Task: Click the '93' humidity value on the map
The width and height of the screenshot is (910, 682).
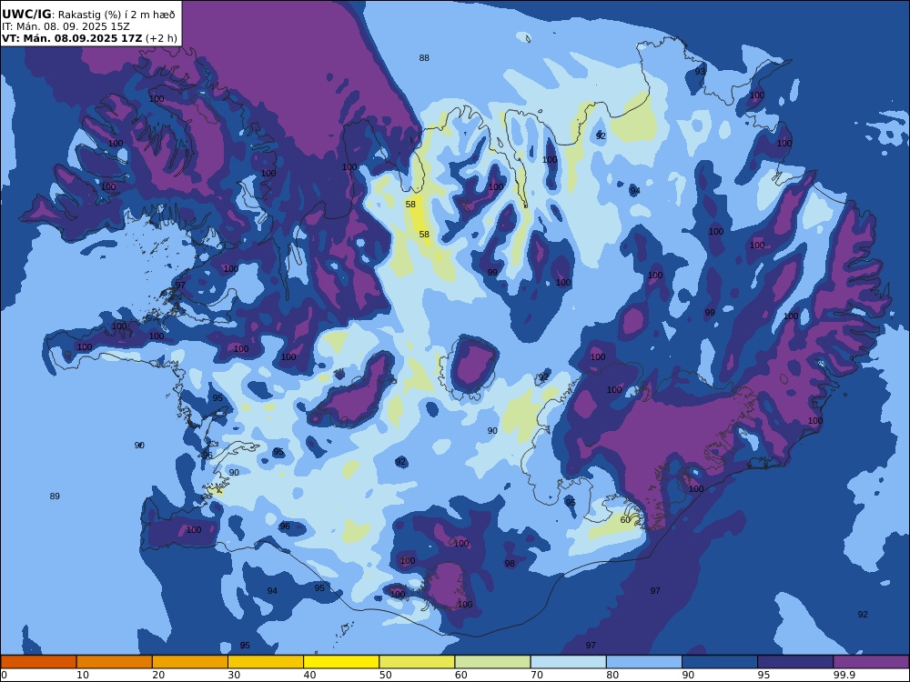Action: tap(700, 71)
